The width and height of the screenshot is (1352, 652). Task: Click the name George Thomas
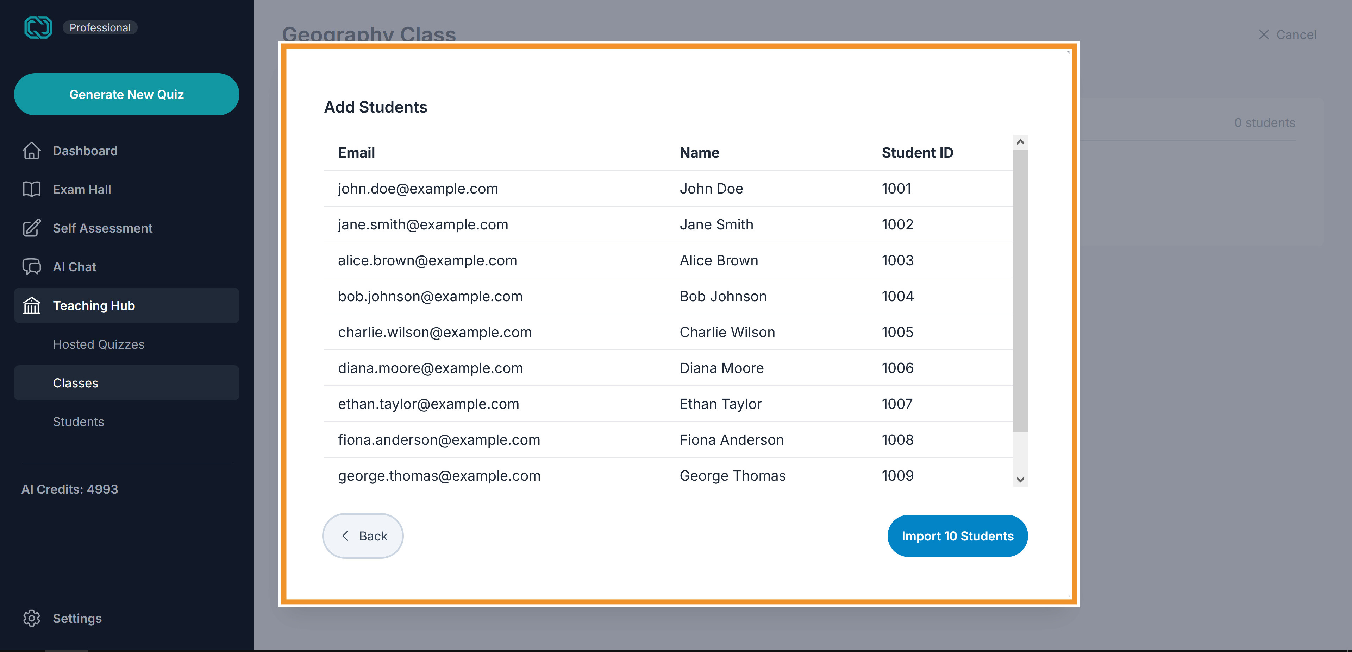pos(733,476)
